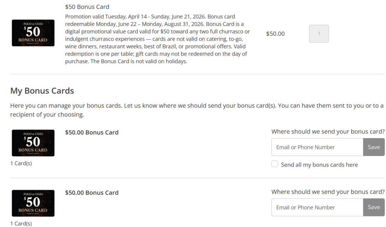Click the "My Bonus Cards" heading
This screenshot has height=227, width=386.
(x=42, y=91)
